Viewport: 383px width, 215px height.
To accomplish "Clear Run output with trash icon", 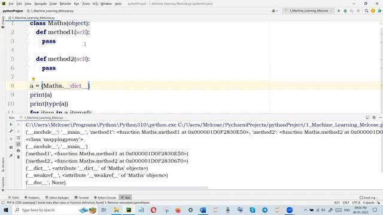I will [x=19, y=157].
